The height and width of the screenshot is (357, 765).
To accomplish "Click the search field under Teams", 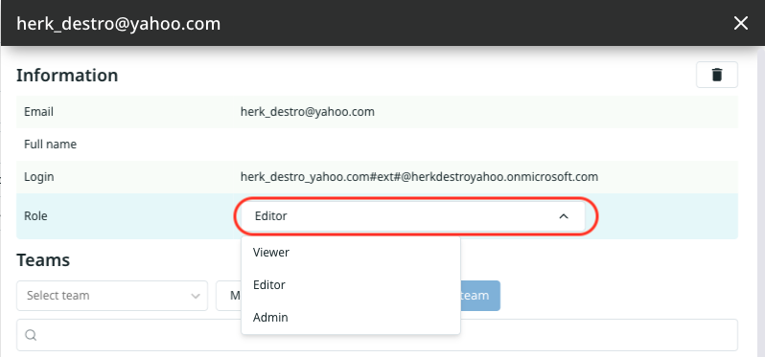I will pos(377,335).
